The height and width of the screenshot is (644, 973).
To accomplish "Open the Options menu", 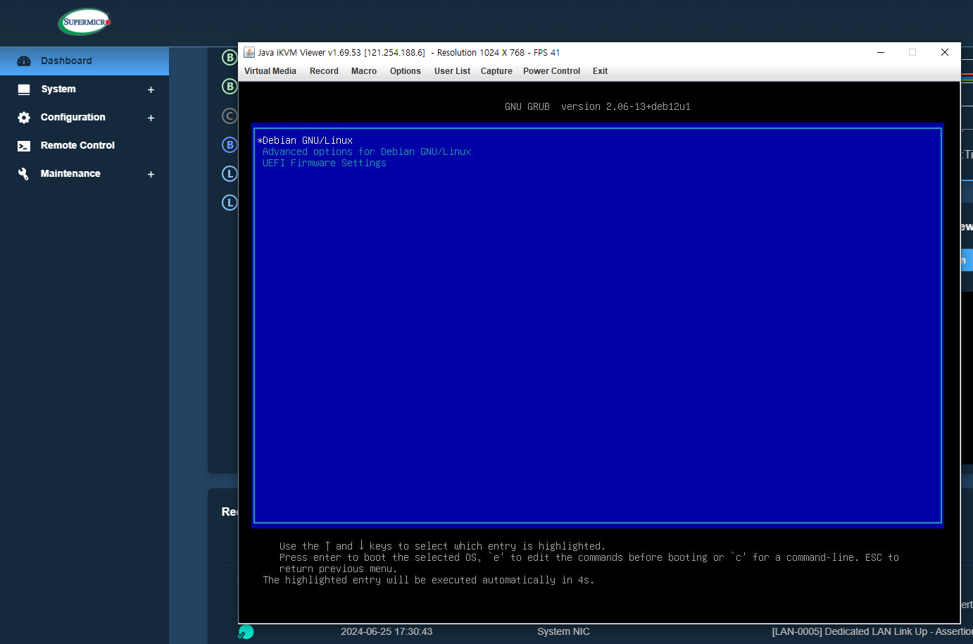I will 406,71.
